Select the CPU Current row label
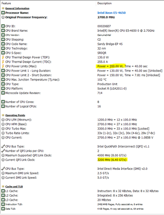The image size is (164, 215). 13,138
